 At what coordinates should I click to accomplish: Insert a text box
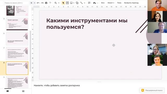click(67, 3)
